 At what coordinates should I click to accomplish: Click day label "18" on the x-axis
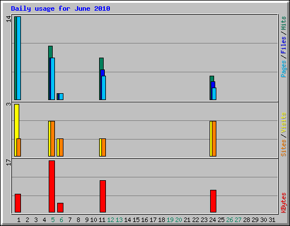point(161,220)
